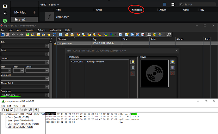The width and height of the screenshot is (218, 134).
Task: Click the yellow star favorites icon
Action: click(49, 34)
